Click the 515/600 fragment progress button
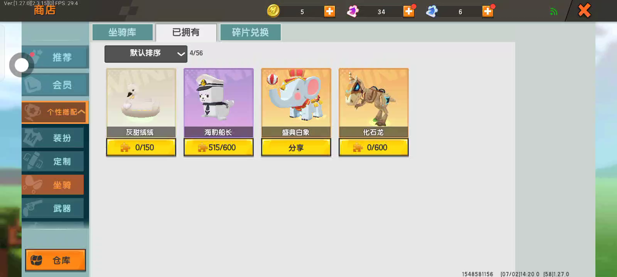This screenshot has height=277, width=617. [219, 147]
